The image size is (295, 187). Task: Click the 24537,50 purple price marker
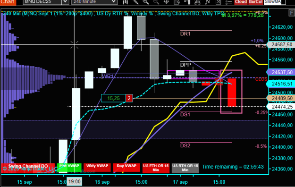[281, 72]
